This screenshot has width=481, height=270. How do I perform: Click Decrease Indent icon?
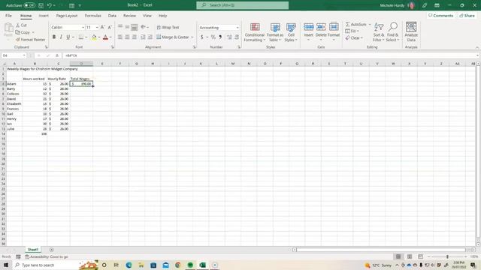[x=143, y=37]
